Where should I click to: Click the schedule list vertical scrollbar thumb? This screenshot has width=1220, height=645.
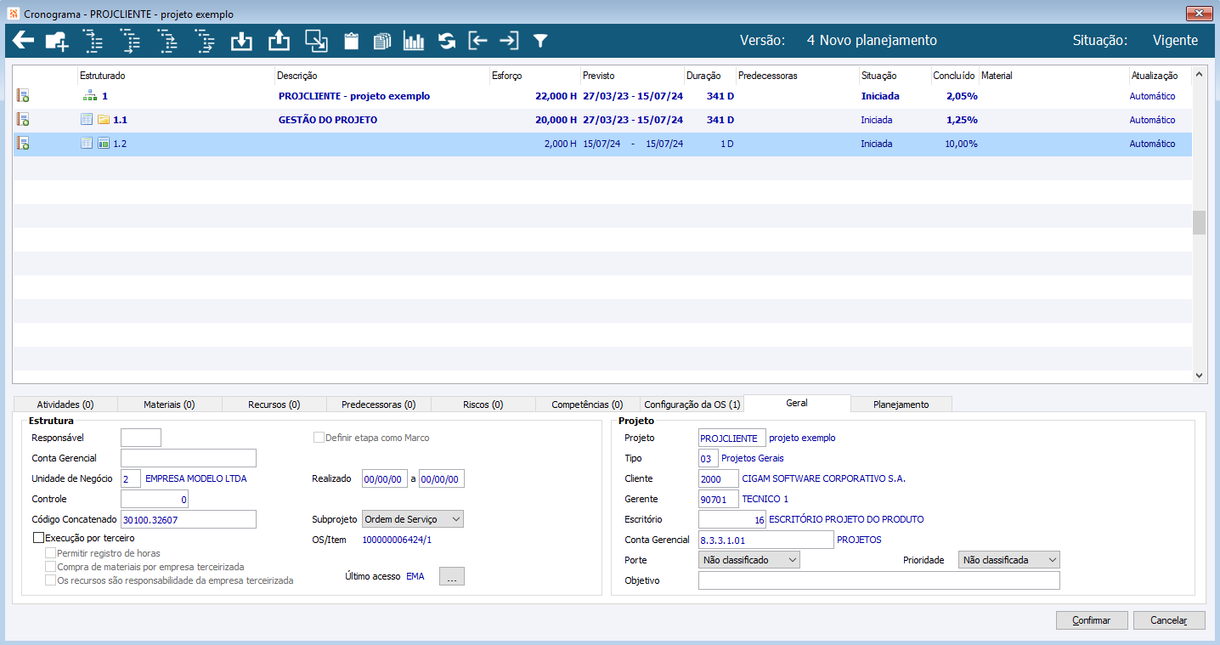tap(1199, 223)
